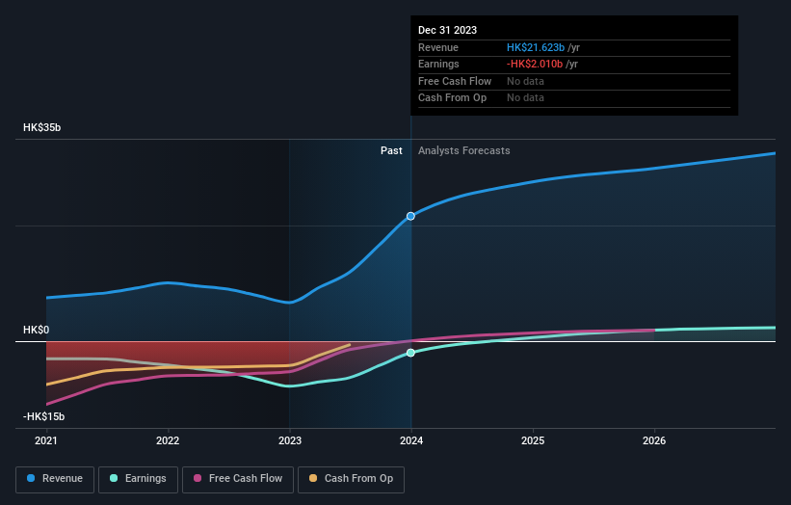Click the teal Earnings legend dot
Image resolution: width=791 pixels, height=505 pixels.
click(114, 478)
